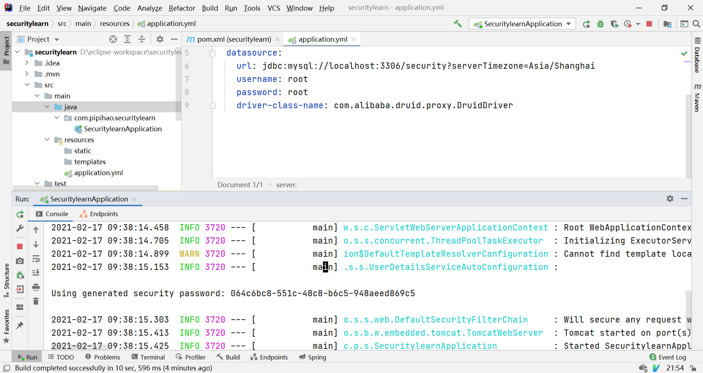The image size is (703, 373).
Task: Toggle tool window buttons in the status bar corner
Action: pos(6,368)
